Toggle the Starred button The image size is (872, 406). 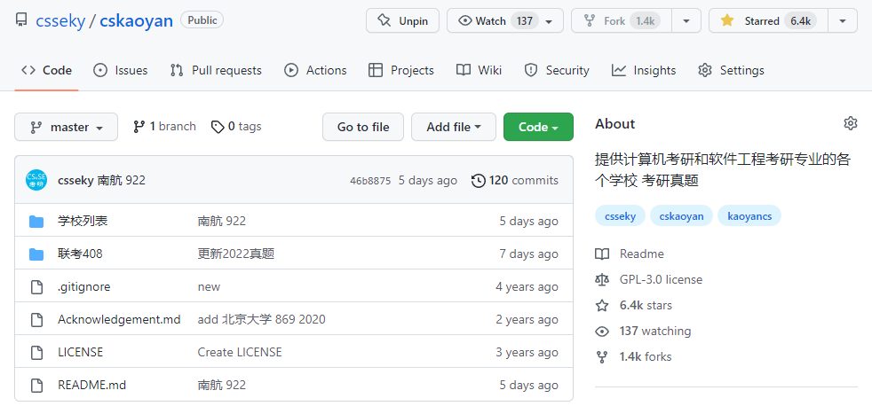click(x=768, y=21)
